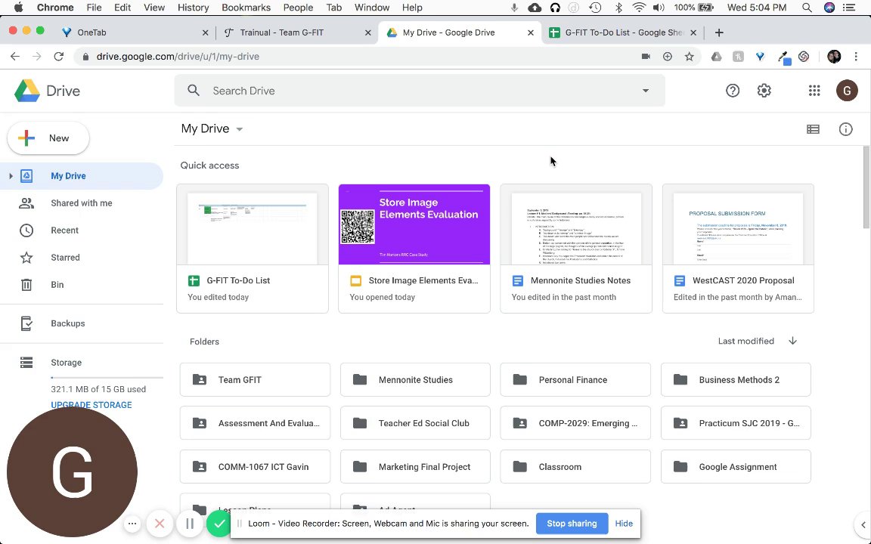Reverse sort direction arrow next to Last modified

click(792, 341)
